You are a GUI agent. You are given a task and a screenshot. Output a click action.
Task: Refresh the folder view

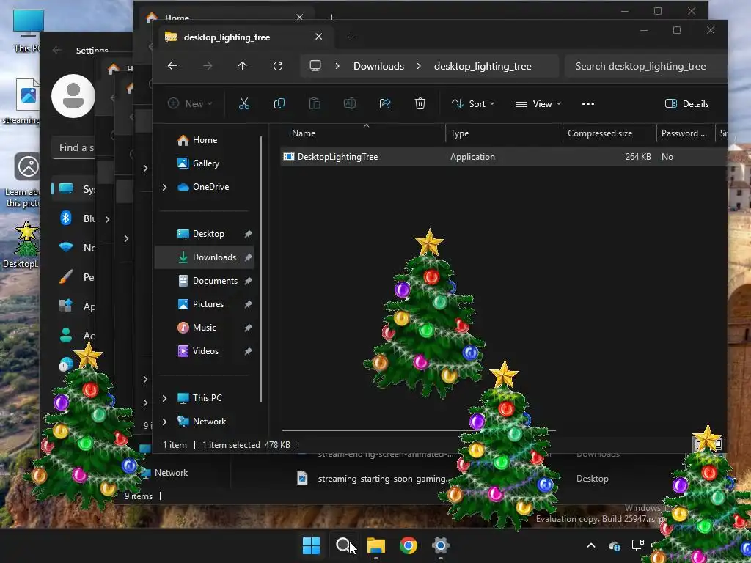(x=278, y=66)
